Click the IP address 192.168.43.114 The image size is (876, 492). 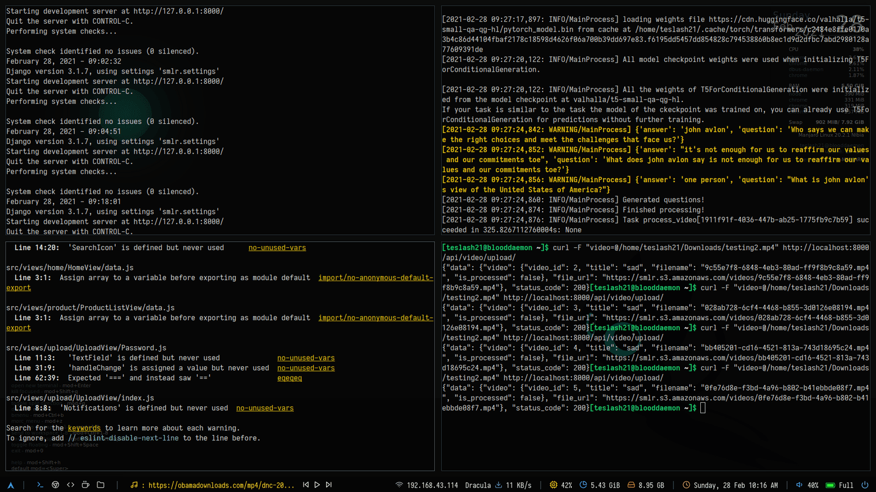tap(433, 485)
